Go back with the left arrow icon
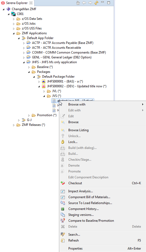Image resolution: width=146 pixels, height=252 pixels. coord(84,3)
